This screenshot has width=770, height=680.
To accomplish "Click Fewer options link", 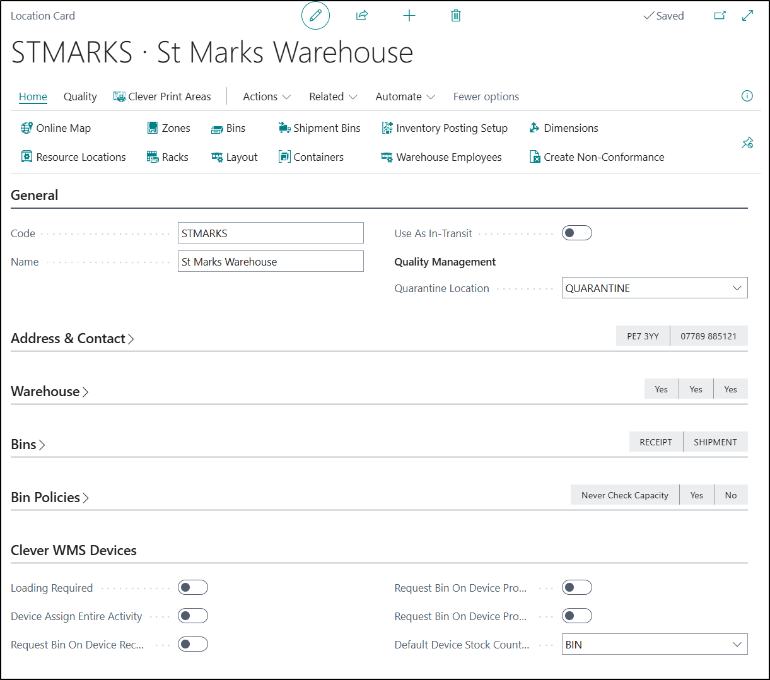I will tap(486, 97).
